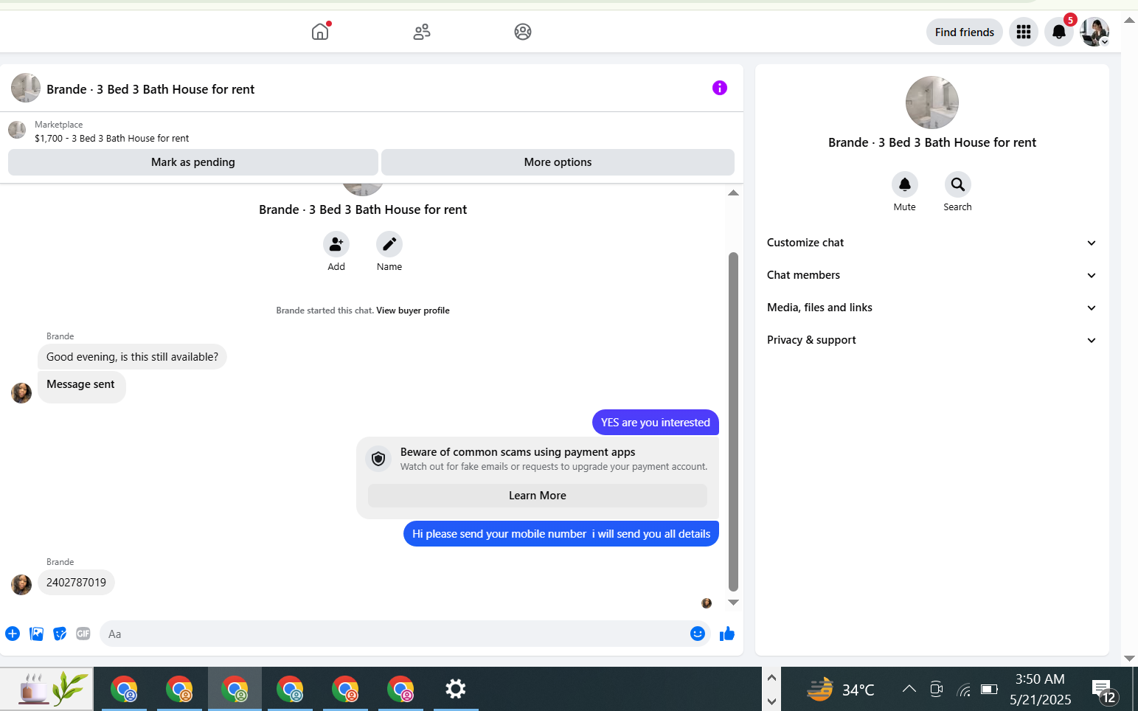
Task: Open the account profile picture menu
Action: [1094, 32]
